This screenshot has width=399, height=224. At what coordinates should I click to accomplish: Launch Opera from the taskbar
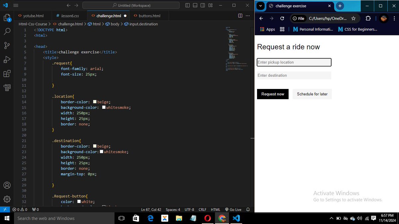207,218
